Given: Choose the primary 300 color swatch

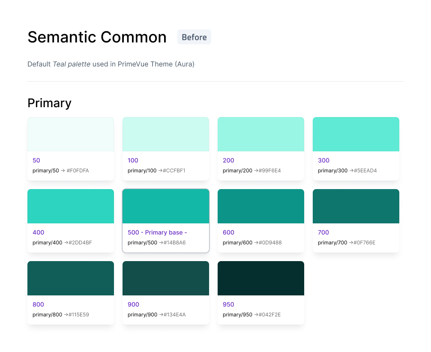Looking at the screenshot, I should [356, 134].
